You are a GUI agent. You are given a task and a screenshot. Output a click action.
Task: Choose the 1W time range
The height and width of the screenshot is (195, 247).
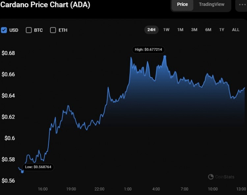166,30
